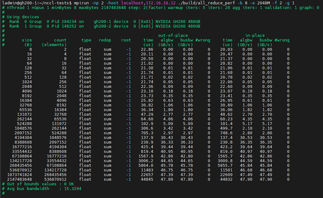Click out-of-place time 3006.2

coord(145,161)
